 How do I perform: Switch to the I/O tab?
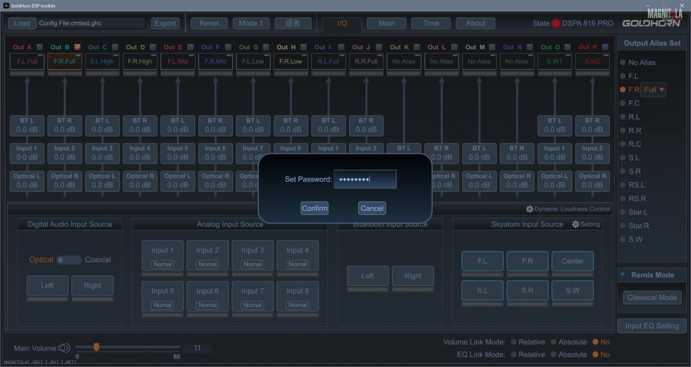coord(342,23)
